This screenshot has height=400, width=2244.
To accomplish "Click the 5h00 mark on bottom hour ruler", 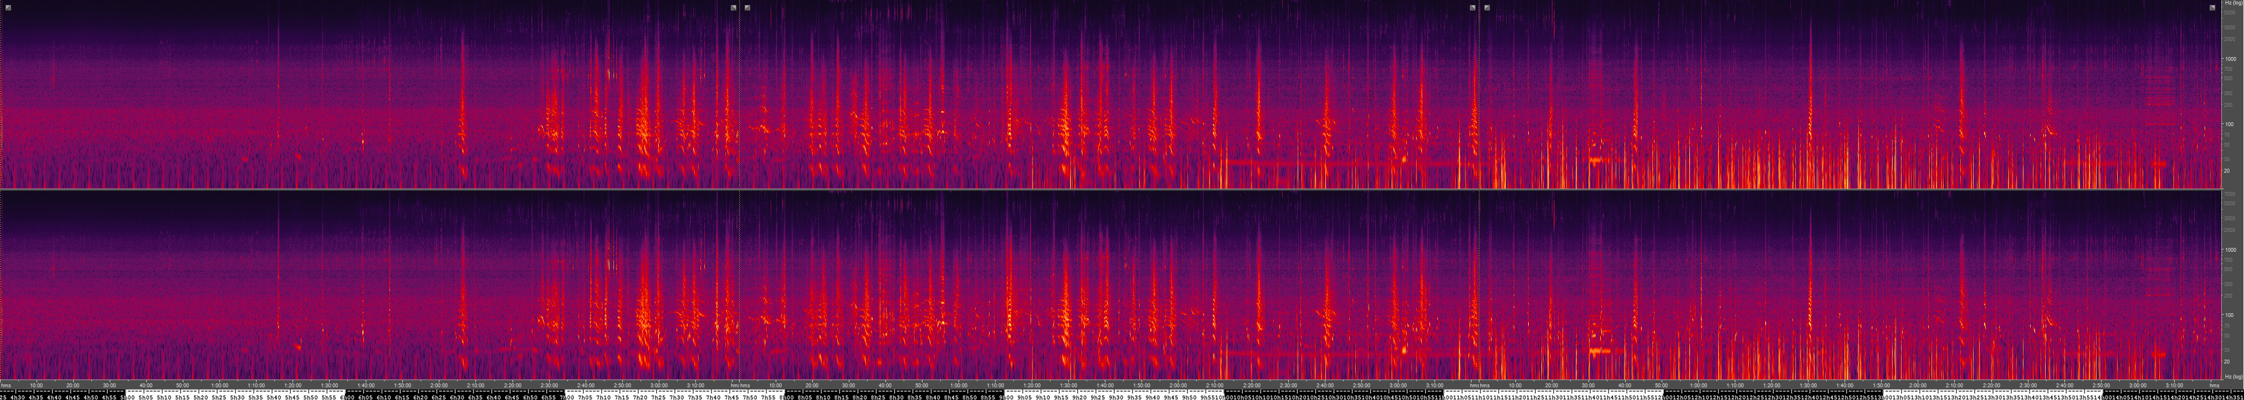I will coord(127,397).
